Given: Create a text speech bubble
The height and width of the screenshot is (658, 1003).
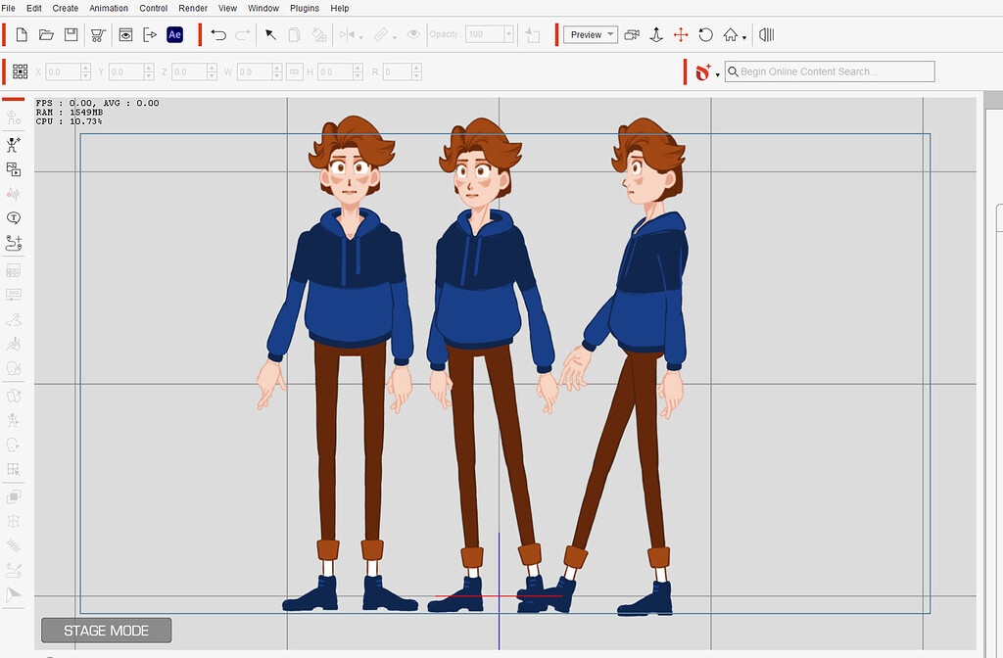Looking at the screenshot, I should [x=14, y=218].
